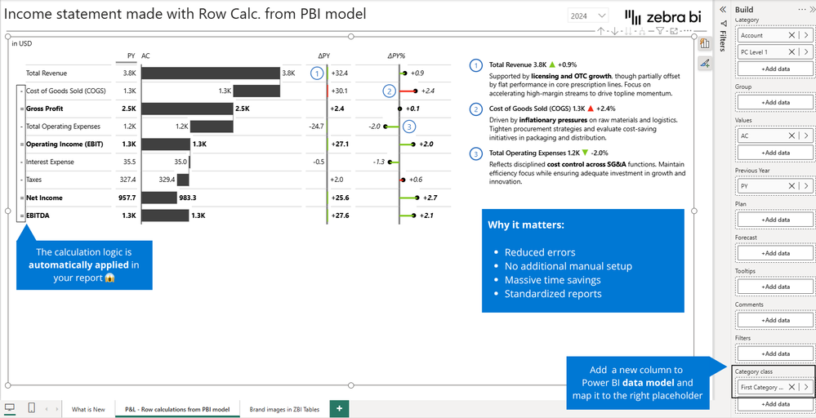Click the format visual paintbrush icon
The image size is (816, 418).
pyautogui.click(x=705, y=64)
